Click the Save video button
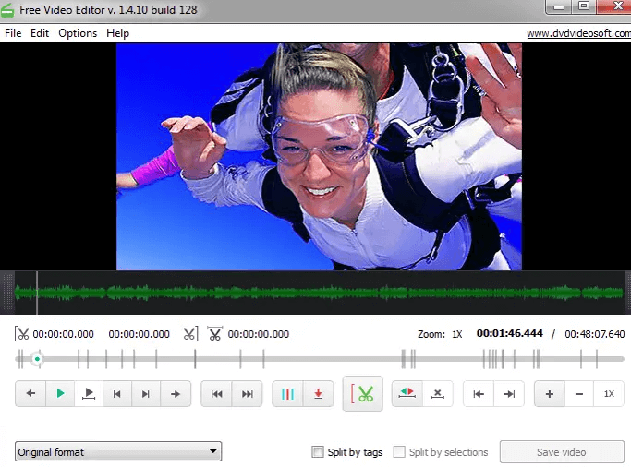Image resolution: width=631 pixels, height=467 pixels. pyautogui.click(x=562, y=451)
